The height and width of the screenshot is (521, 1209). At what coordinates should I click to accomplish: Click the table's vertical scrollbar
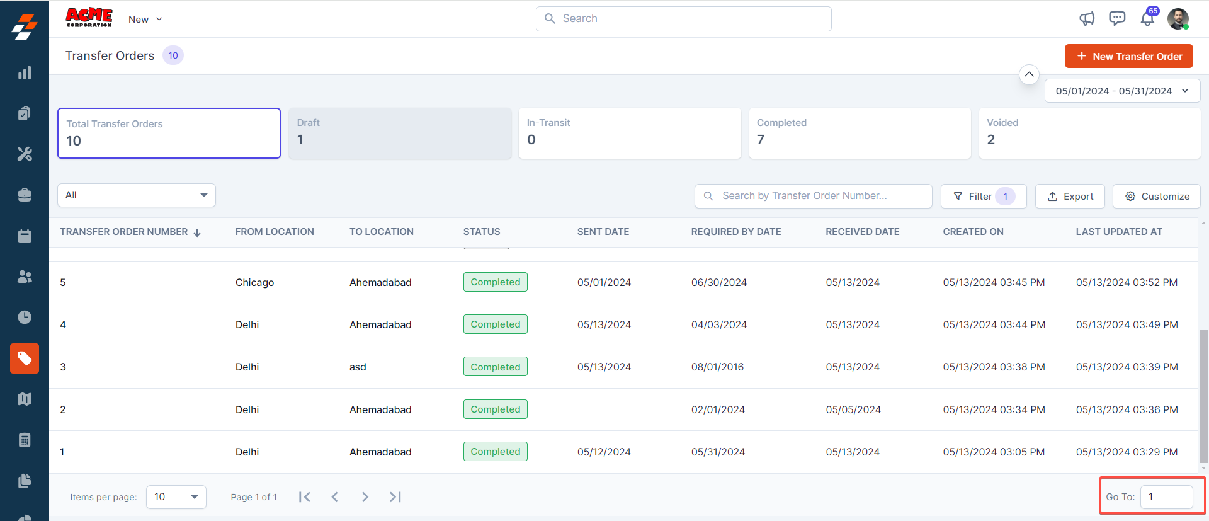1203,397
